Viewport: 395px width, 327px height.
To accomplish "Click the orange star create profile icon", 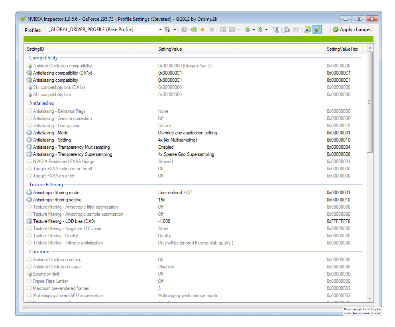I will 202,30.
